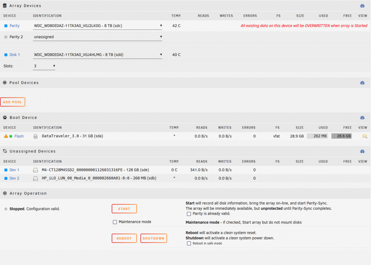
Task: Start the array with START button
Action: (x=124, y=209)
